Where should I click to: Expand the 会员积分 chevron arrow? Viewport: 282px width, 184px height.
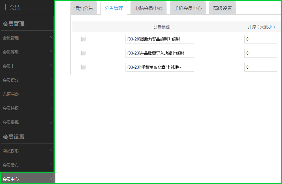pos(51,80)
